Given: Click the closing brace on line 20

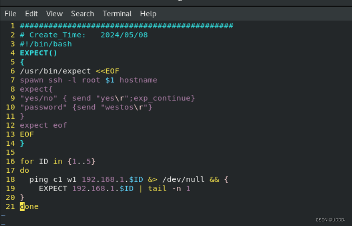Looking at the screenshot, I should (x=22, y=198).
